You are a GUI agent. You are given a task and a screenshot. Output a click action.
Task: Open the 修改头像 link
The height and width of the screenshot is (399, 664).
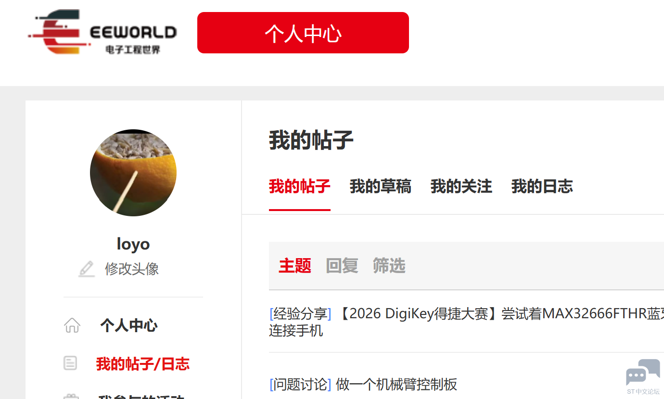point(132,269)
